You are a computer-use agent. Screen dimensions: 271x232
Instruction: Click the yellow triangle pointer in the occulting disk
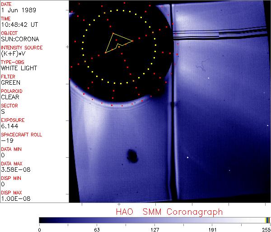click(x=117, y=42)
